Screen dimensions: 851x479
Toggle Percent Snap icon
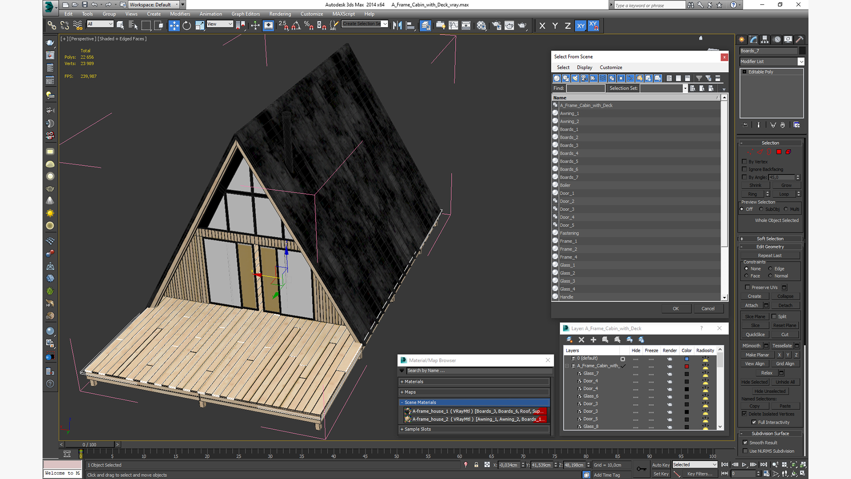click(309, 26)
